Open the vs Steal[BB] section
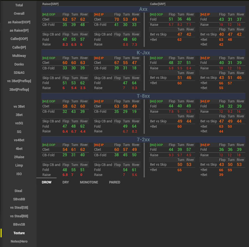 [x=19, y=216]
